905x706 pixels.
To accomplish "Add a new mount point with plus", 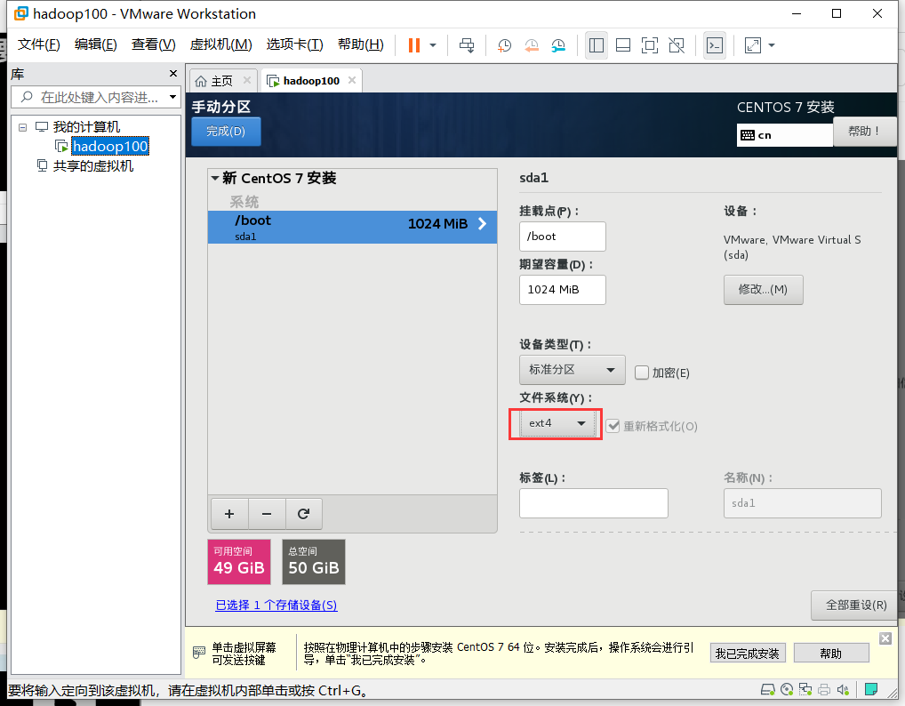I will 229,514.
